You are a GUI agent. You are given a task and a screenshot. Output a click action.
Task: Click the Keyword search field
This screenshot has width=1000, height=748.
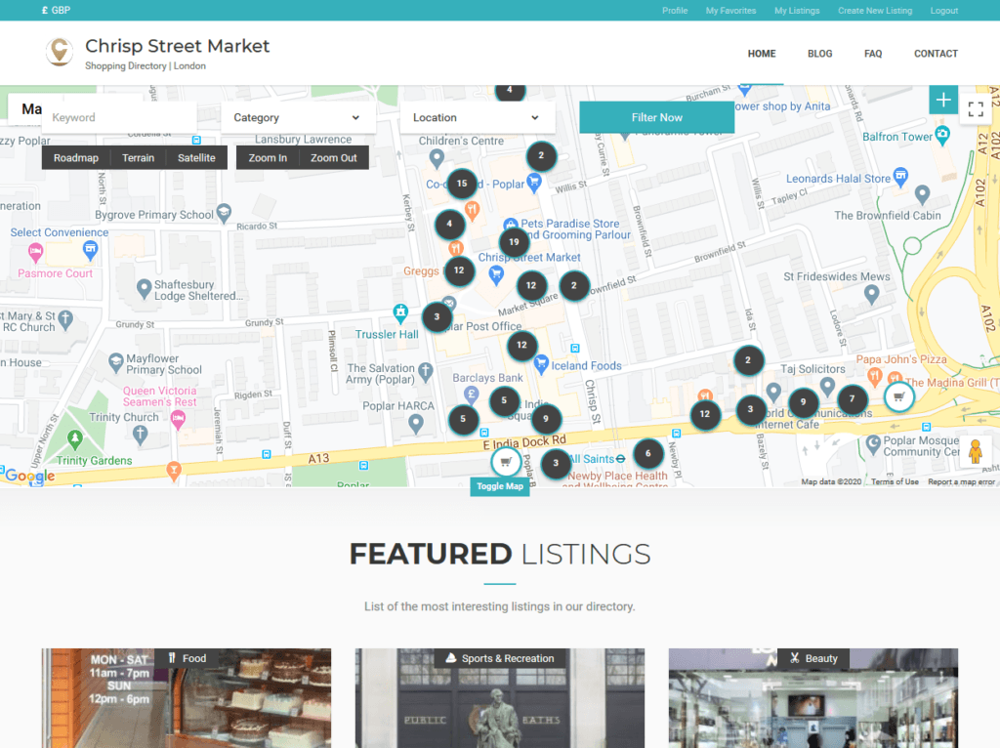coord(119,117)
